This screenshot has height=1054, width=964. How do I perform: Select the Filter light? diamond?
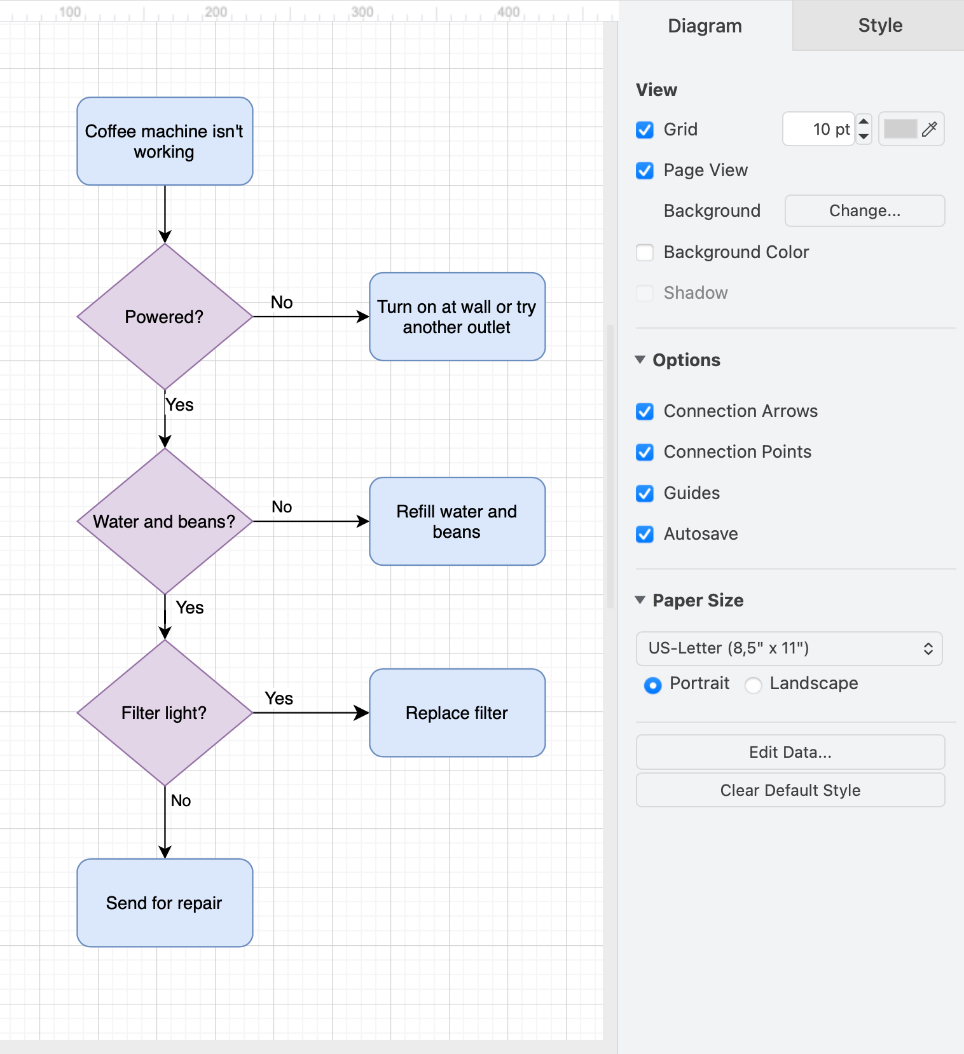pos(165,713)
